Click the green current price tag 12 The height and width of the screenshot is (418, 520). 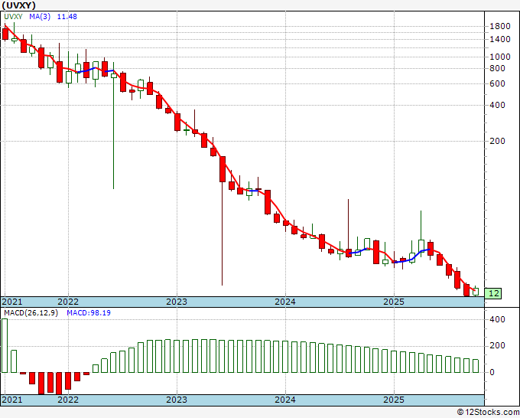click(493, 293)
